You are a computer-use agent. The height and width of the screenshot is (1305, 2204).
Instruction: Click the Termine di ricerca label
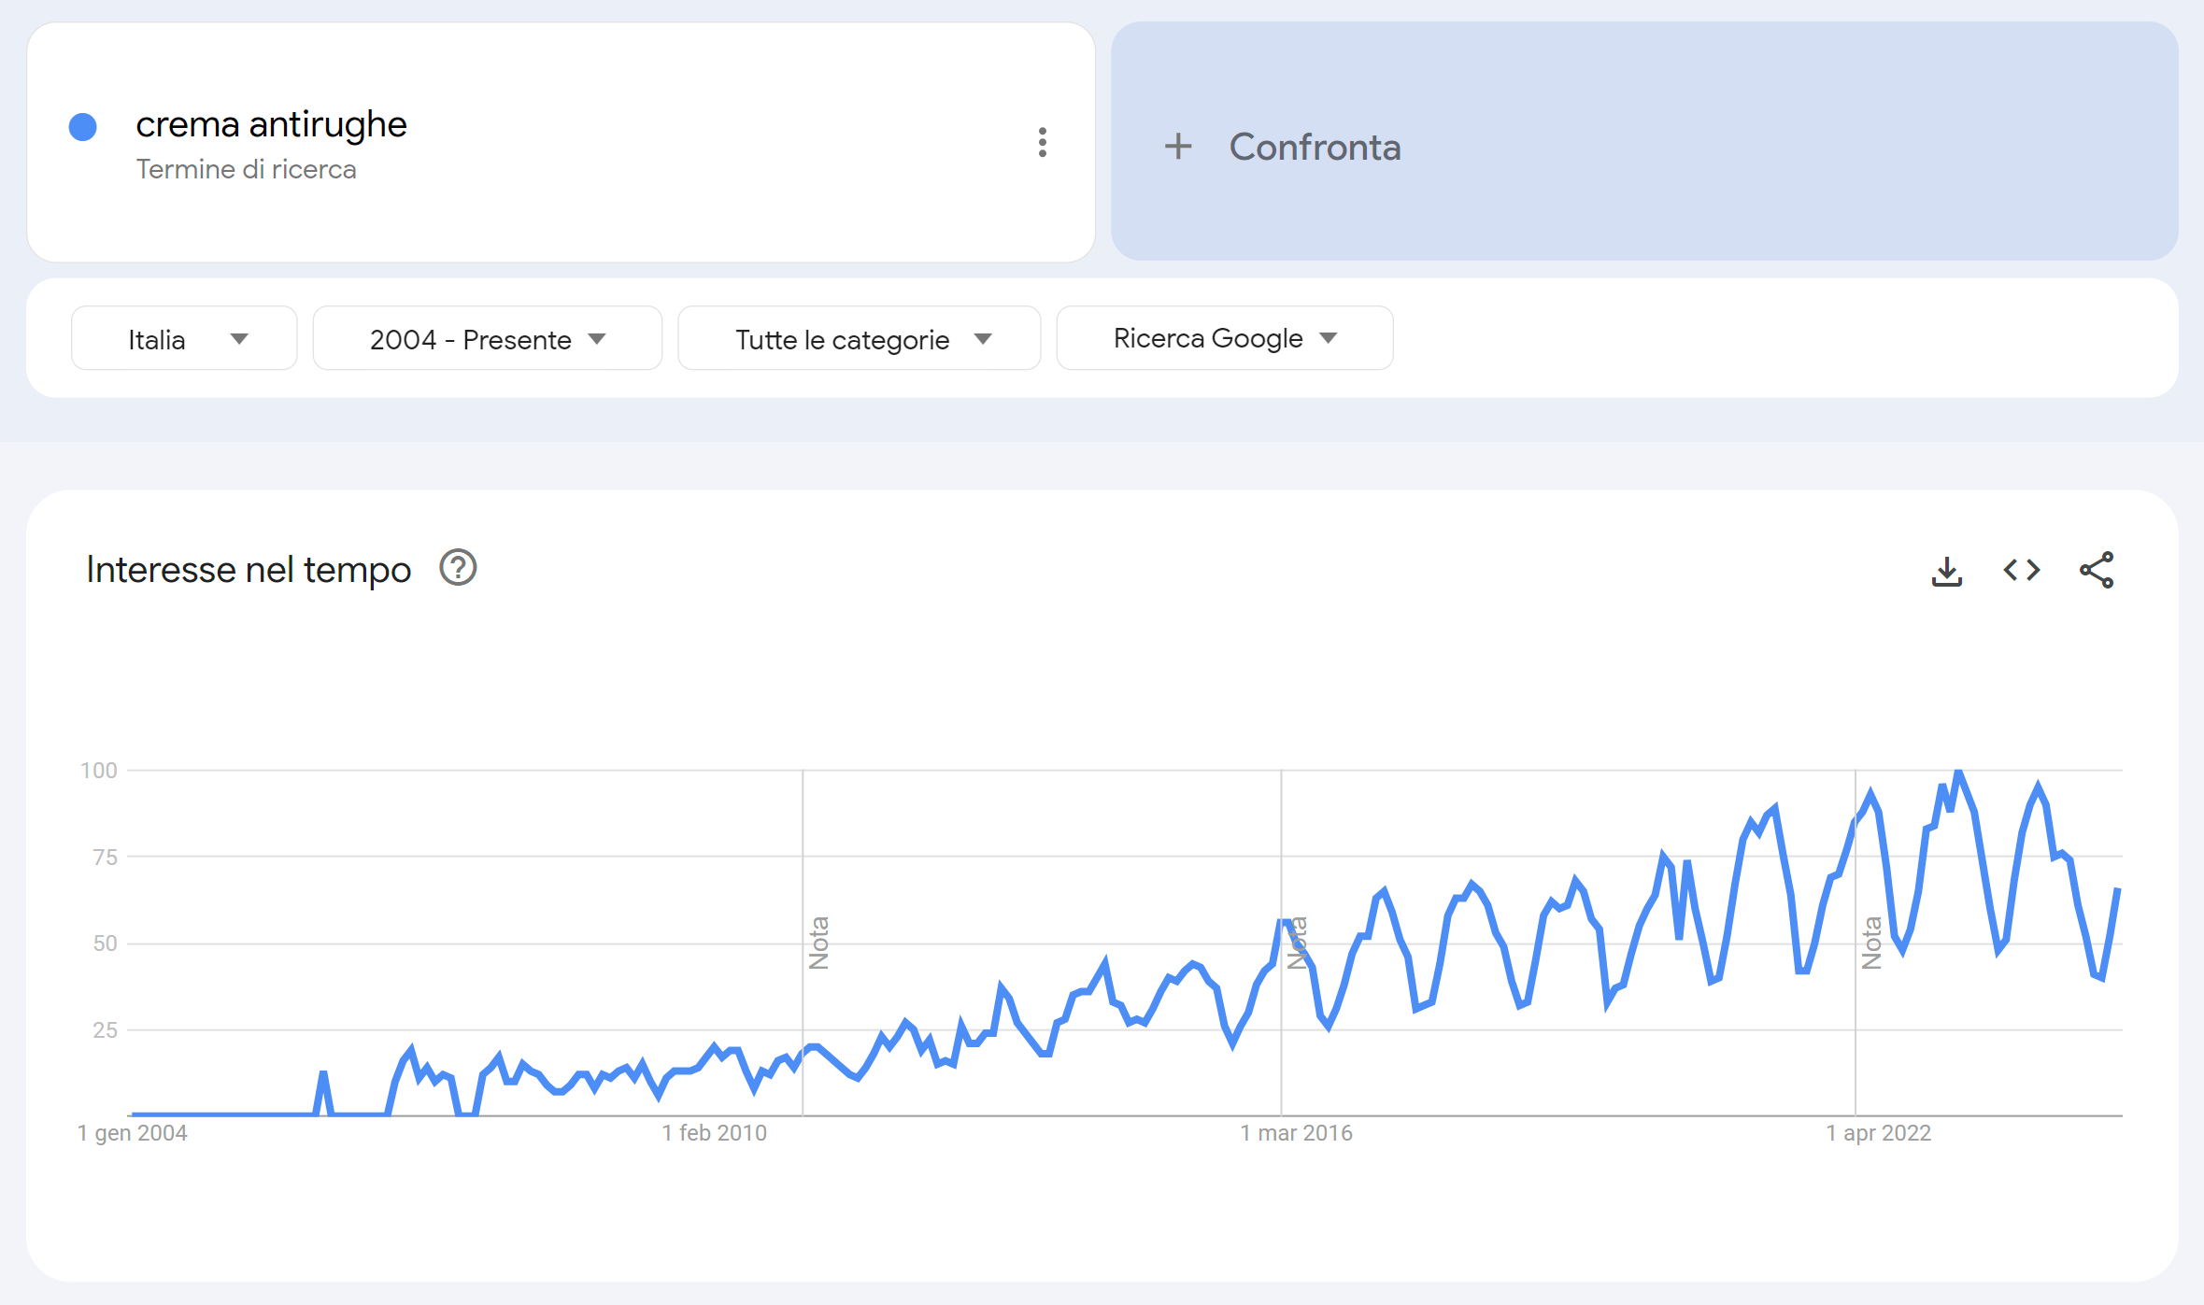click(246, 169)
